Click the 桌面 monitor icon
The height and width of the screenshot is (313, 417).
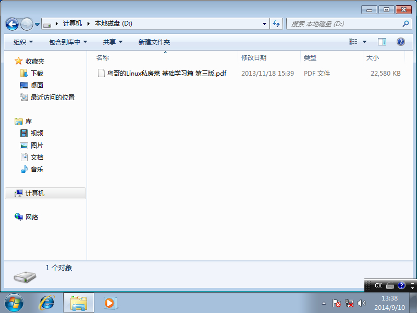[x=24, y=85]
